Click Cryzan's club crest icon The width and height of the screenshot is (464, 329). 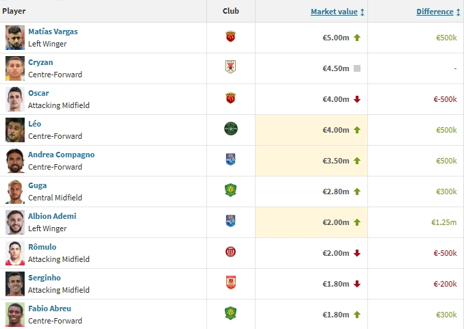[x=230, y=68]
